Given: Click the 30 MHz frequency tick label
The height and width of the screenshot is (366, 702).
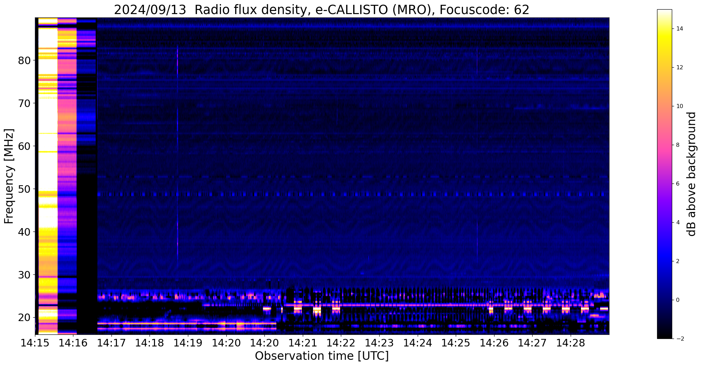Looking at the screenshot, I should tap(24, 275).
